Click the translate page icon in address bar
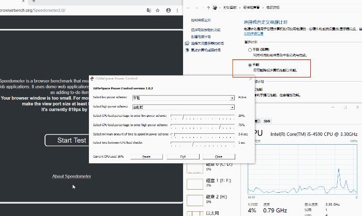Viewport: 362px width, 216px height. click(x=149, y=10)
